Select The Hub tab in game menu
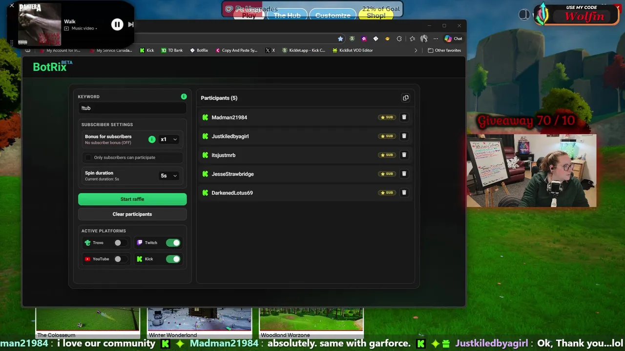This screenshot has height=351, width=625. click(x=287, y=16)
